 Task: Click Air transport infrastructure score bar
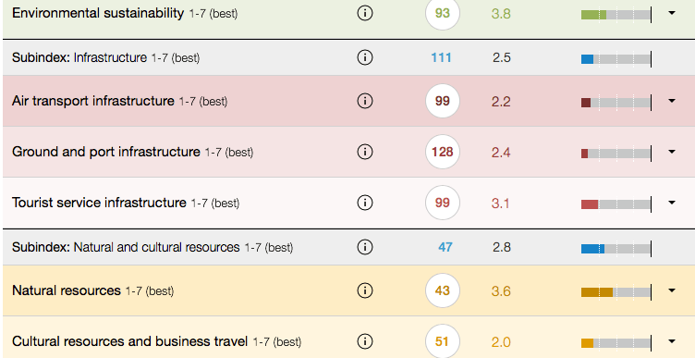tap(616, 103)
